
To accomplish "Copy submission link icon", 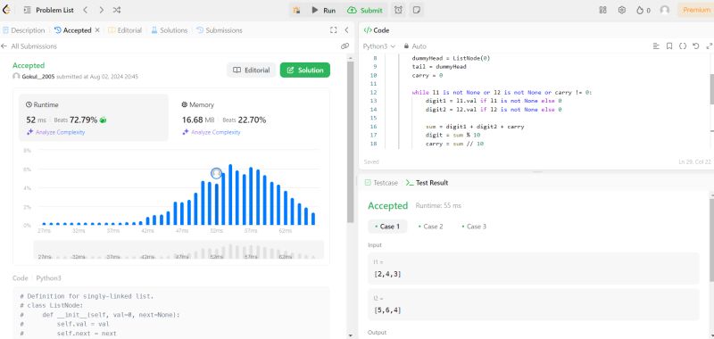I will coord(345,46).
